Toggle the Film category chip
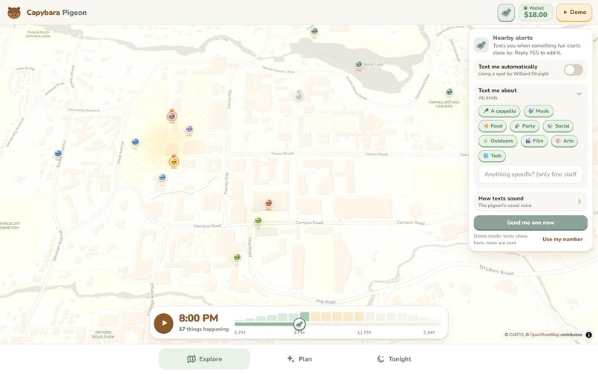Image resolution: width=598 pixels, height=374 pixels. pos(534,141)
